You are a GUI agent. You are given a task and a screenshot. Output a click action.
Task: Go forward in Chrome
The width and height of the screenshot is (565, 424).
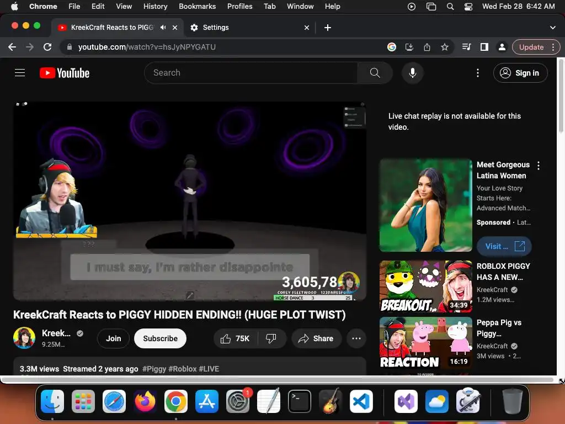coord(30,47)
